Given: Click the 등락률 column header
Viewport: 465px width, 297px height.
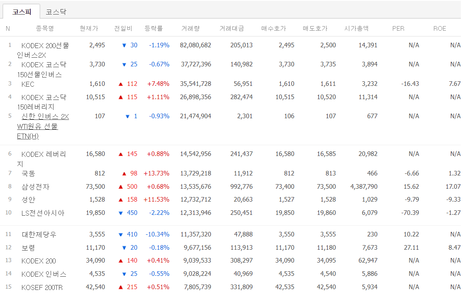Looking at the screenshot, I should point(153,29).
